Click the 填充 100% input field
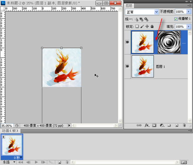The image size is (193, 165). point(181,26)
